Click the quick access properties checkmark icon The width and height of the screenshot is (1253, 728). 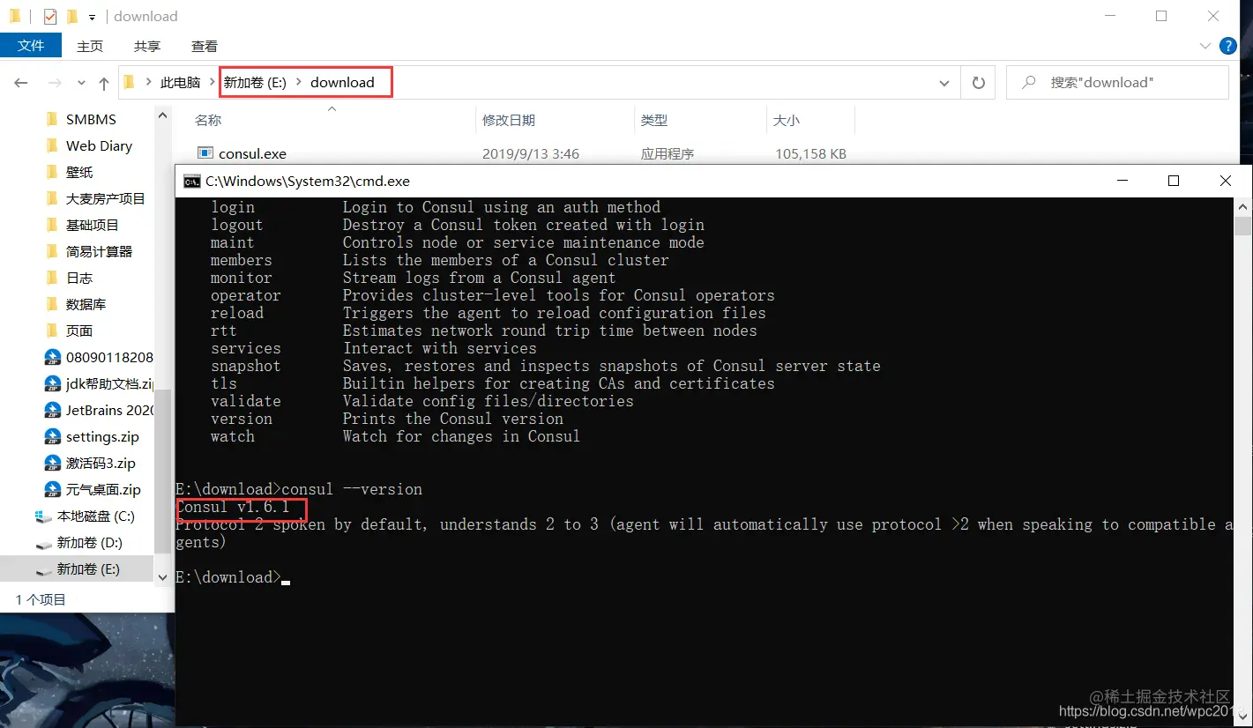click(x=50, y=16)
